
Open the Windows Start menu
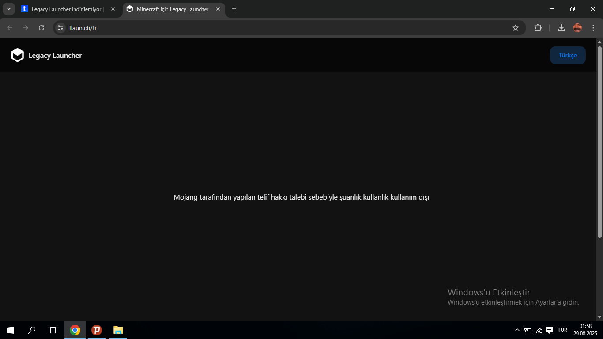click(11, 330)
